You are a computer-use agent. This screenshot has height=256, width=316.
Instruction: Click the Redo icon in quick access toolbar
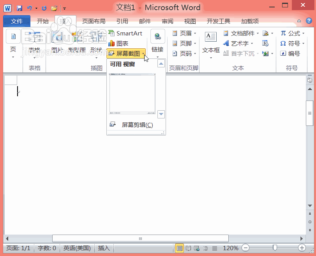44,8
